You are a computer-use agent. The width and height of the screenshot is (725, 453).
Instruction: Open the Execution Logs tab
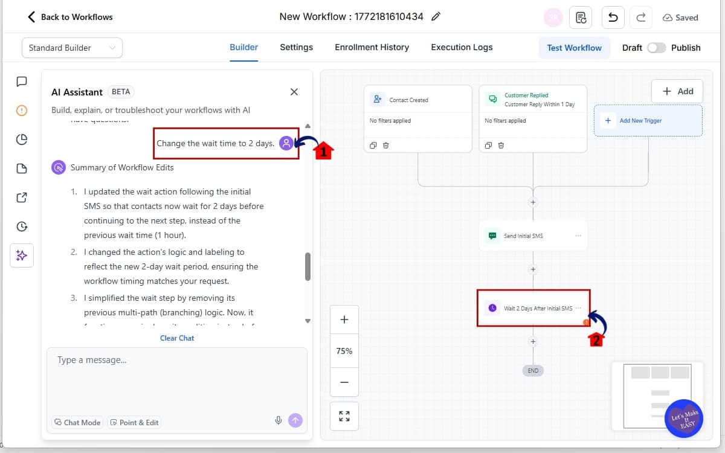(462, 47)
